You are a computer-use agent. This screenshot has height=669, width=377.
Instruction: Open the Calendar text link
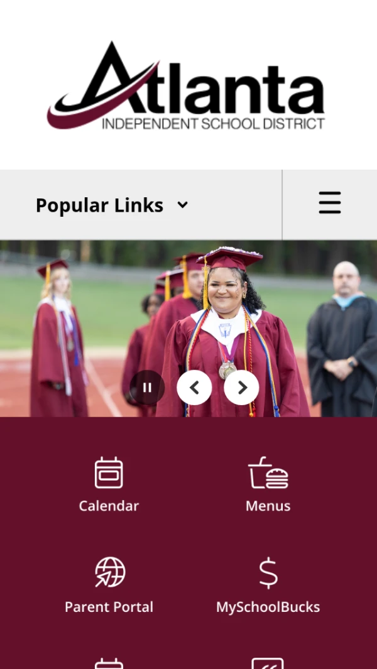coord(109,506)
